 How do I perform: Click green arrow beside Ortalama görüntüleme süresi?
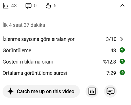tap(122, 73)
